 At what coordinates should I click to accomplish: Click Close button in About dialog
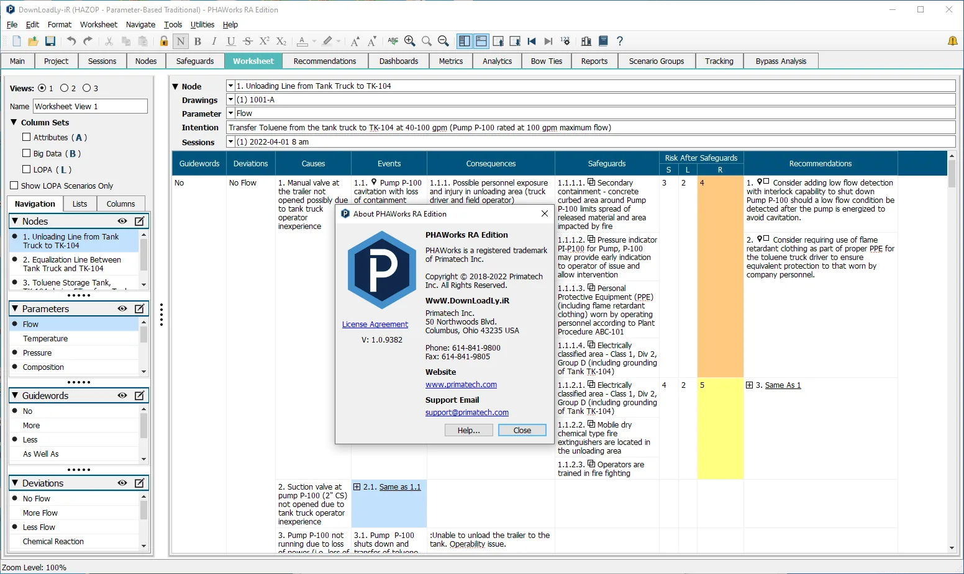522,430
